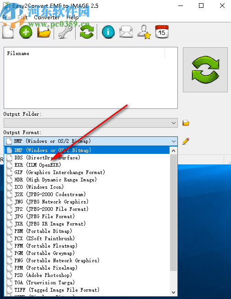Image resolution: width=231 pixels, height=299 pixels.
Task: Select PSD (Adobe Photoshop) option
Action: 87,275
